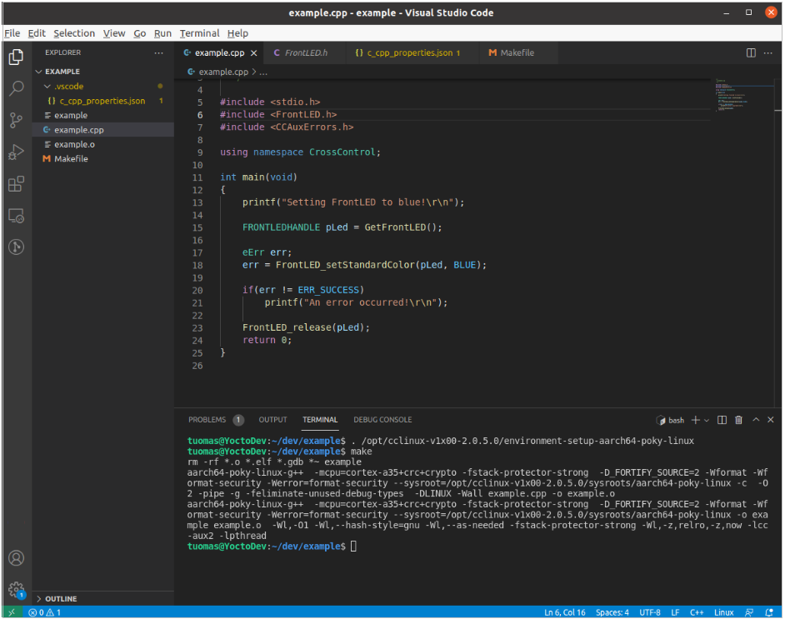Open Makefile in the Explorer tree

pos(71,158)
